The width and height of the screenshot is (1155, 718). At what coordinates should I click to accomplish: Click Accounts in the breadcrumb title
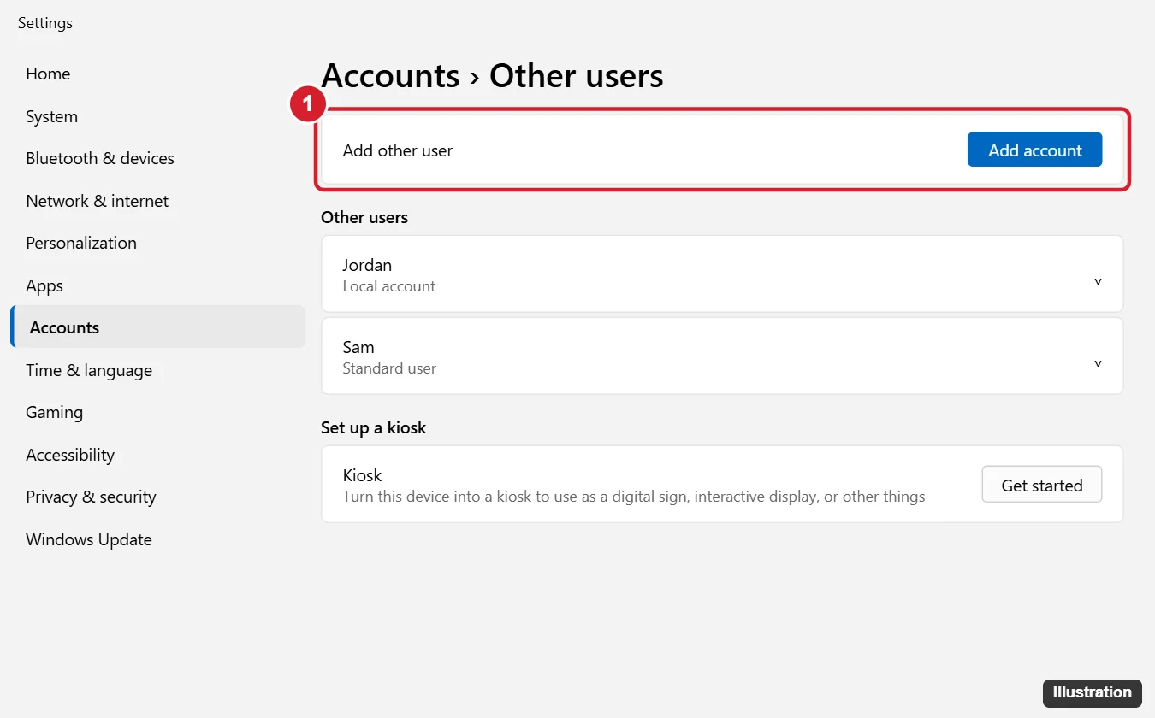390,76
